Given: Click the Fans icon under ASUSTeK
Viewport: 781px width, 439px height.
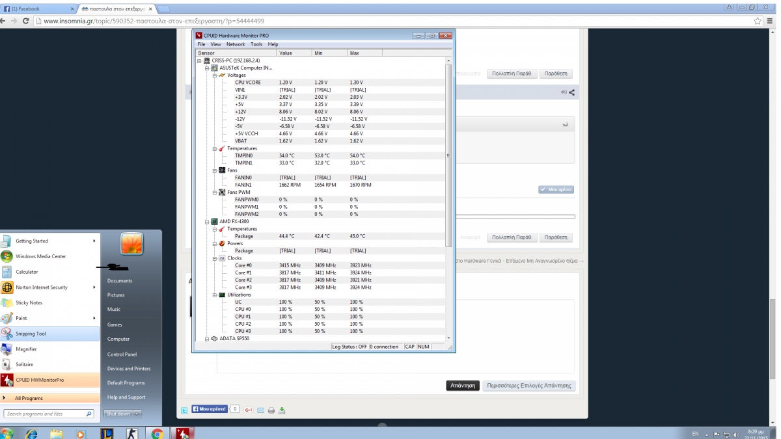Looking at the screenshot, I should pyautogui.click(x=222, y=170).
